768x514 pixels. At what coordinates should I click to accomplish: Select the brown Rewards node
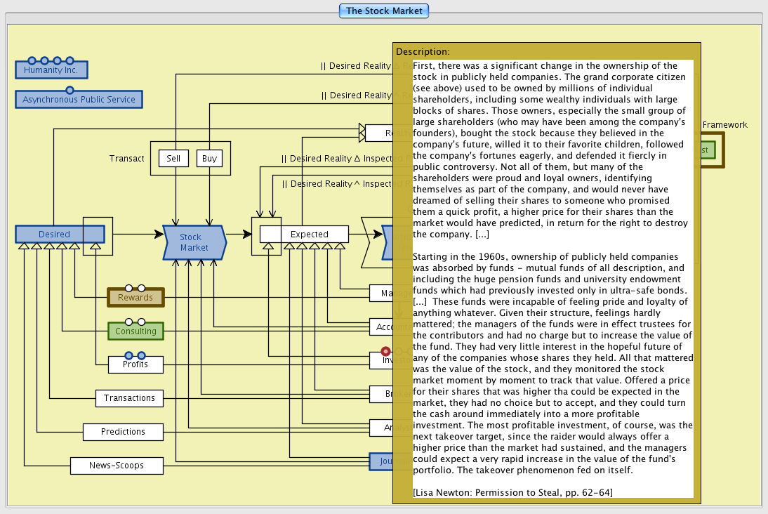tap(135, 298)
